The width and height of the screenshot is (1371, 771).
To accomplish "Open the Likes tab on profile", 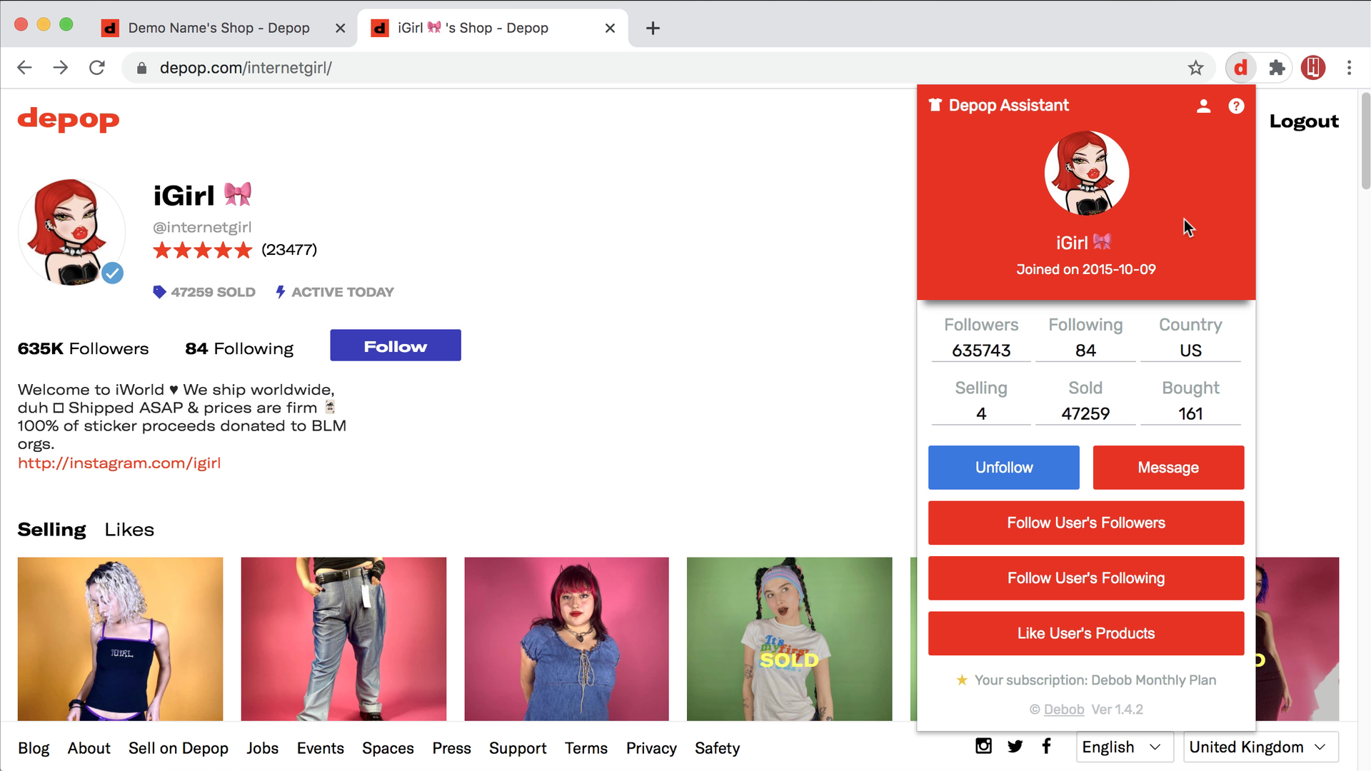I will click(x=129, y=530).
